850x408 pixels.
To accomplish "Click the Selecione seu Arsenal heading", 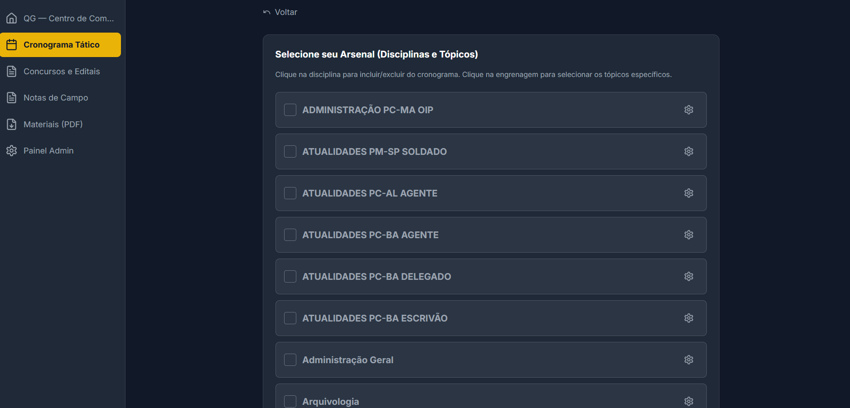I will click(377, 54).
